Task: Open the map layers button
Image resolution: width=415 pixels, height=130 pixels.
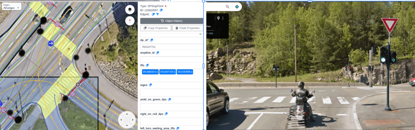Action: 130,9
